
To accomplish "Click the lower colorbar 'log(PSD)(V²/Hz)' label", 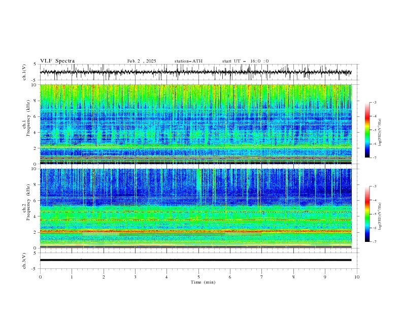I will tap(380, 216).
